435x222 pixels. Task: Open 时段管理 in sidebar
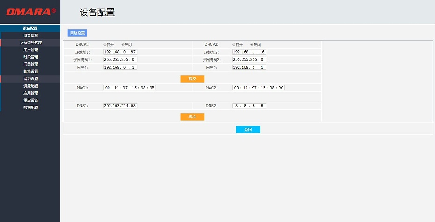tap(31, 57)
